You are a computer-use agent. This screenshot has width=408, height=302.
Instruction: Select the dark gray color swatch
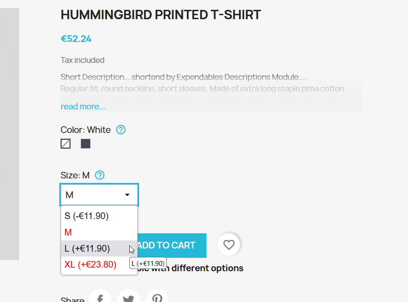coord(86,144)
